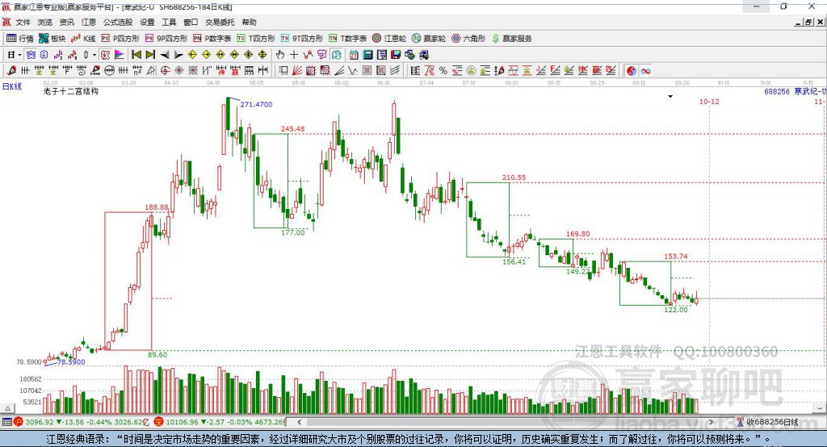The image size is (827, 447).
Task: Open 赢家服务 service link
Action: coord(511,39)
